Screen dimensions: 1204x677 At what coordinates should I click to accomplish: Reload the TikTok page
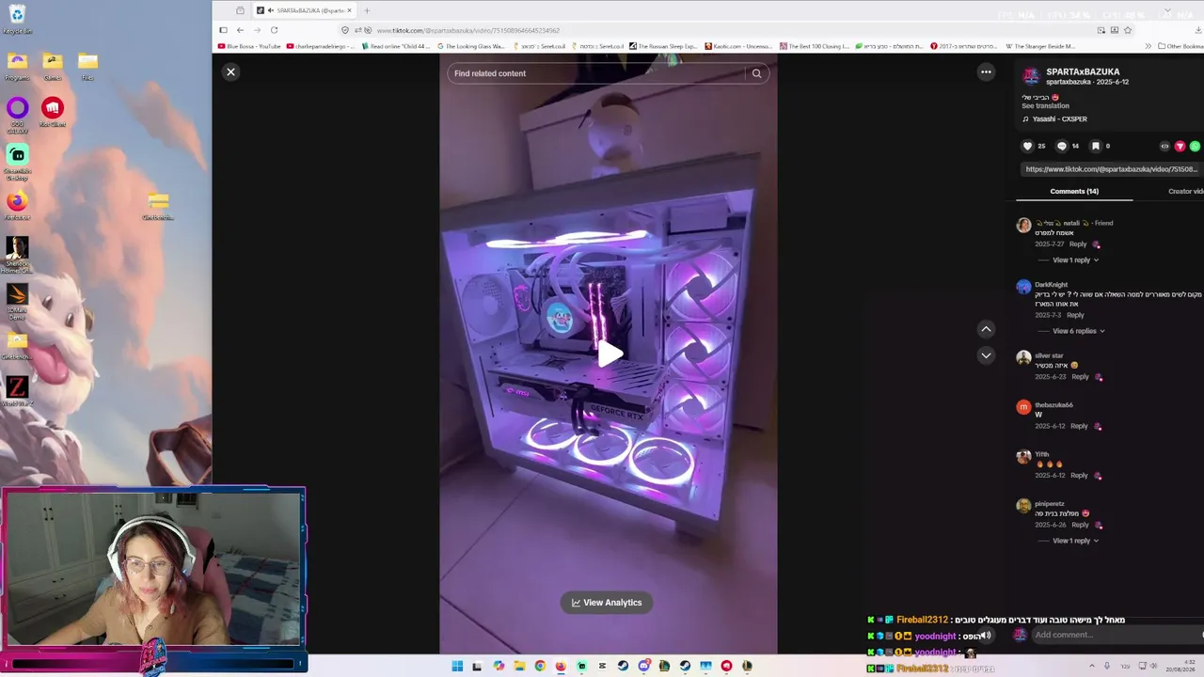tap(274, 30)
